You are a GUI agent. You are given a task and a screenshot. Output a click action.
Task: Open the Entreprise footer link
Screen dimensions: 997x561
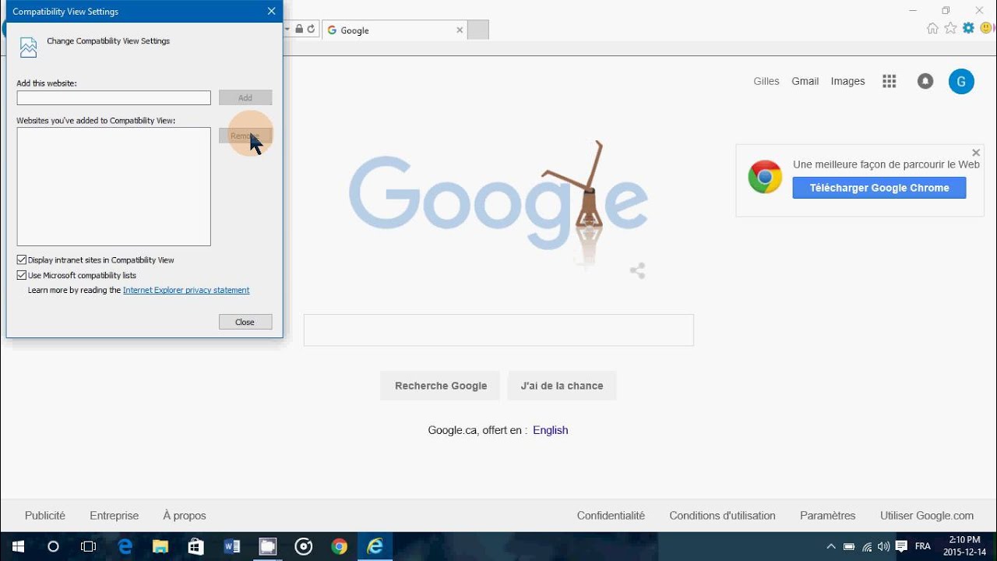114,516
